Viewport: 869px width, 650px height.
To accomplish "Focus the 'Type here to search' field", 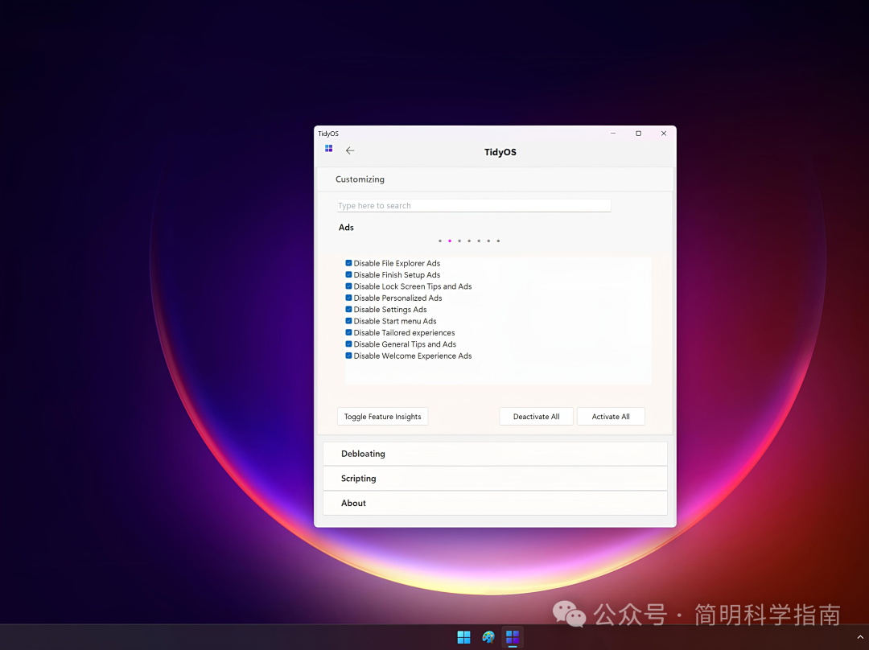I will click(x=474, y=206).
